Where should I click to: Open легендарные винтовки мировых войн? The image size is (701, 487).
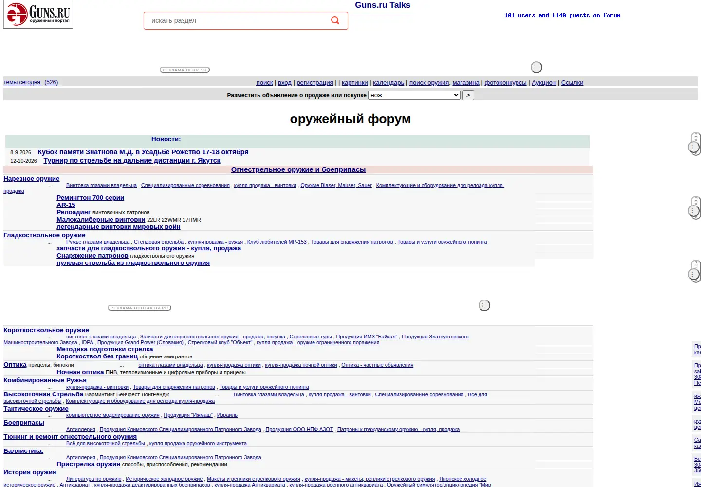tap(118, 227)
